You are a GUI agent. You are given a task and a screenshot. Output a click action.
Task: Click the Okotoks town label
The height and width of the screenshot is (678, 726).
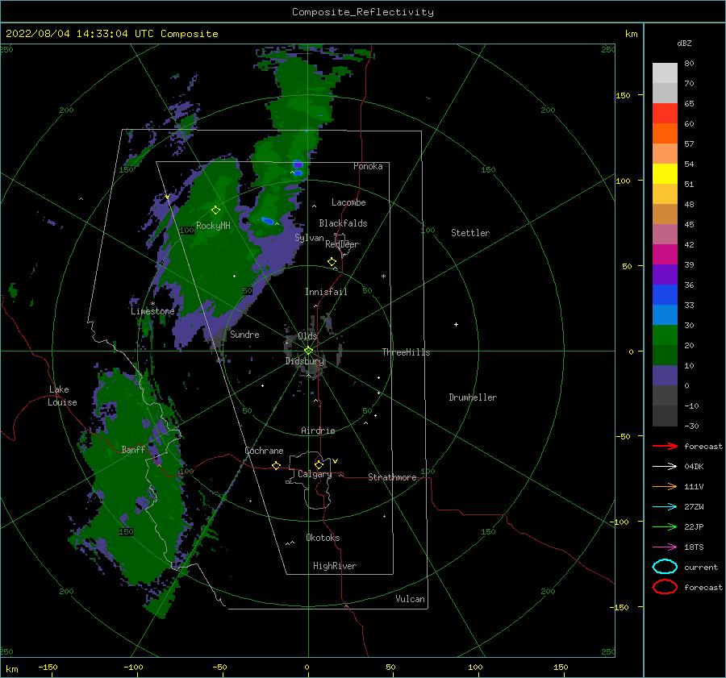[x=323, y=538]
